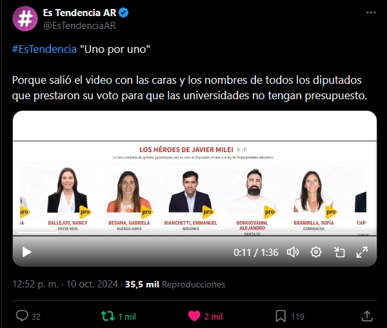Image resolution: width=387 pixels, height=328 pixels.
Task: Open video settings gear icon
Action: click(x=316, y=253)
